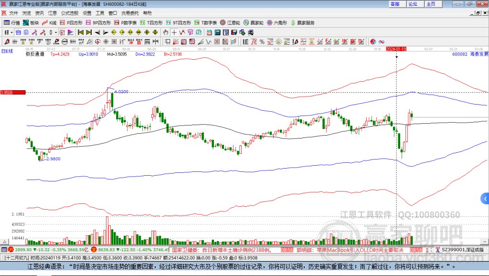Image resolution: width=489 pixels, height=276 pixels.
Task: Open the 浏览 menu
Action: pyautogui.click(x=27, y=13)
